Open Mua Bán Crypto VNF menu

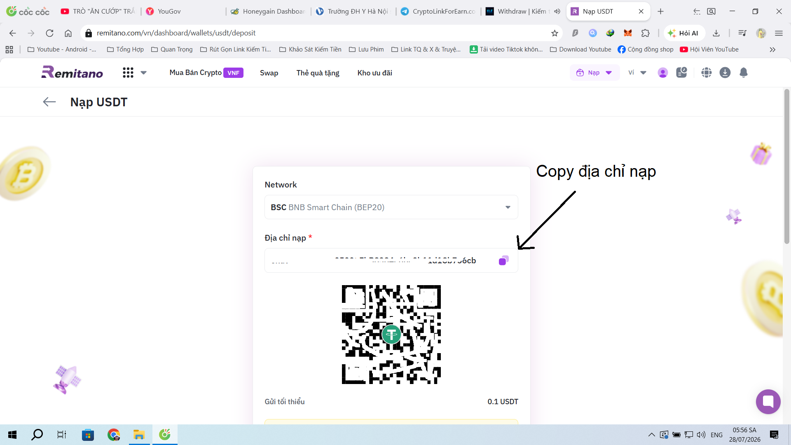[x=206, y=73]
